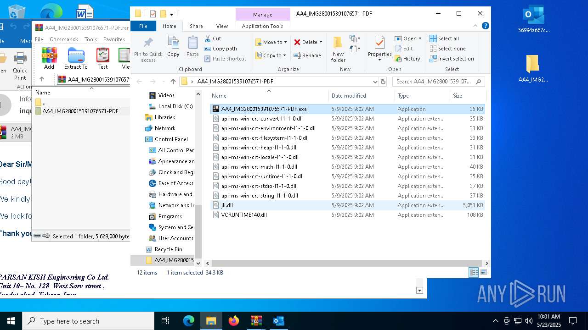This screenshot has width=588, height=330.
Task: Switch to large icons view in status bar
Action: point(483,272)
